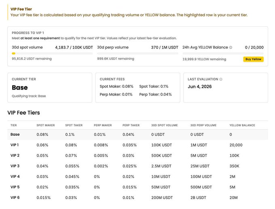
Task: Click VIP 6 perp volume 2B USDT
Action: [x=198, y=198]
